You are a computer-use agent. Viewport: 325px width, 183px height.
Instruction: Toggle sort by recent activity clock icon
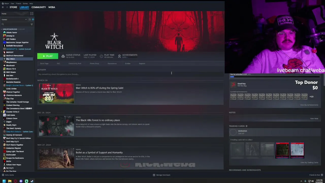pos(30,19)
